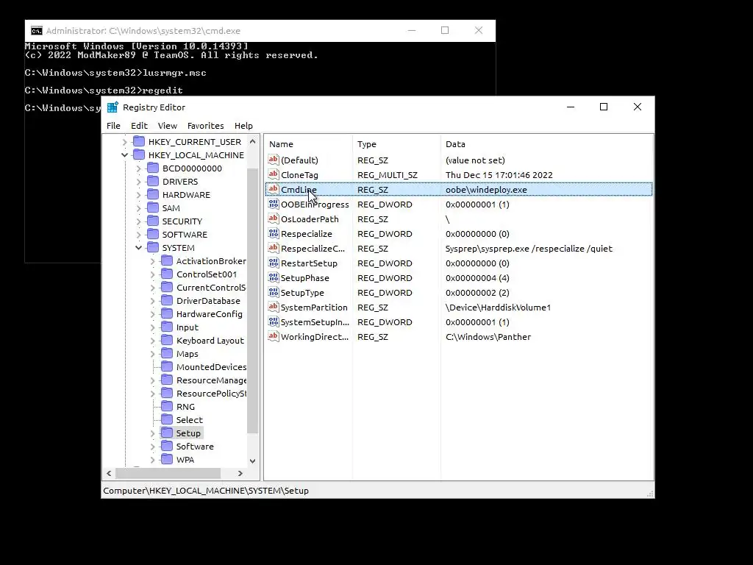Click the Setup folder icon
The image size is (753, 565).
(x=167, y=433)
